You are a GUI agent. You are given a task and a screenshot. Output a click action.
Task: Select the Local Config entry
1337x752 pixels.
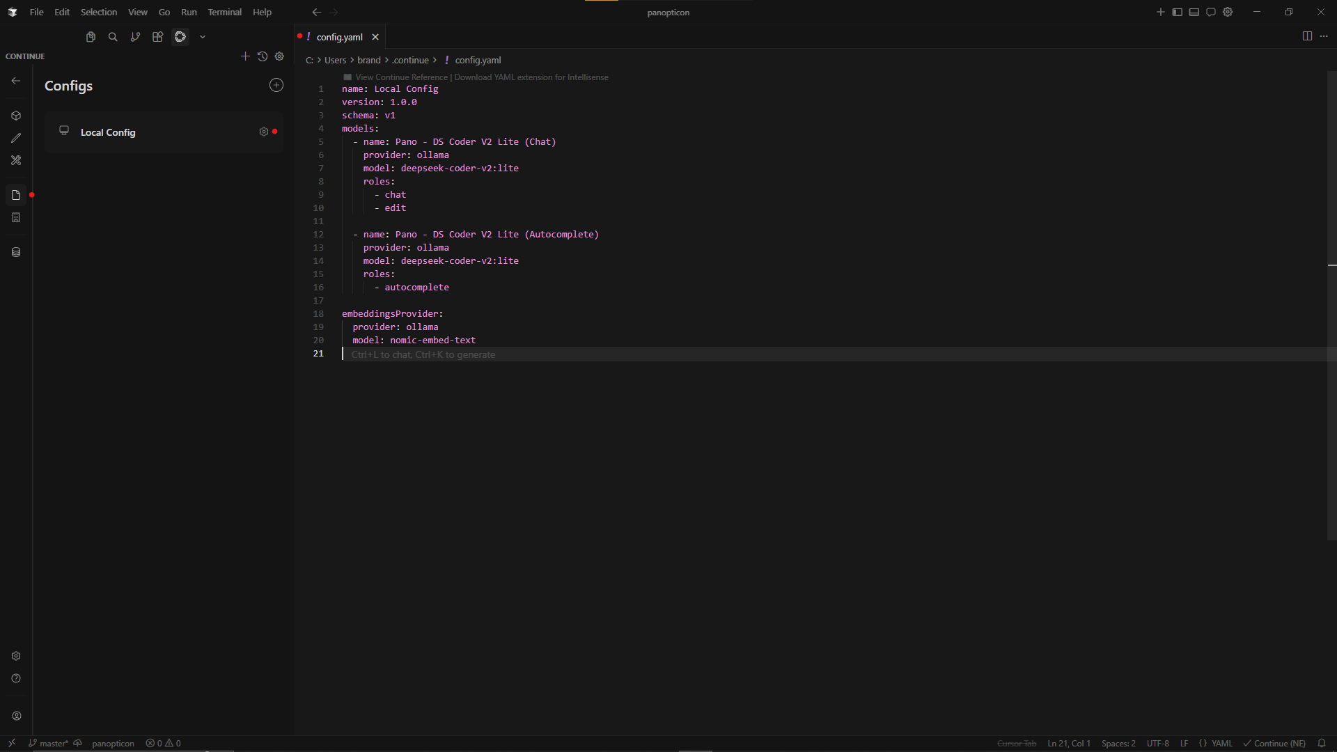coord(164,132)
